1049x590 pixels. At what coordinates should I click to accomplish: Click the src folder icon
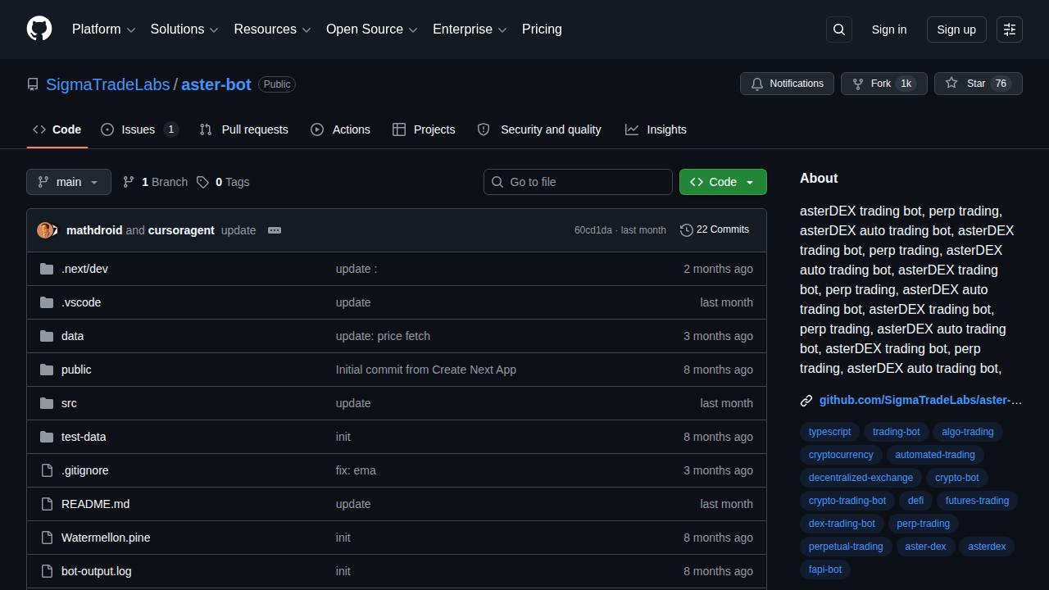point(47,403)
